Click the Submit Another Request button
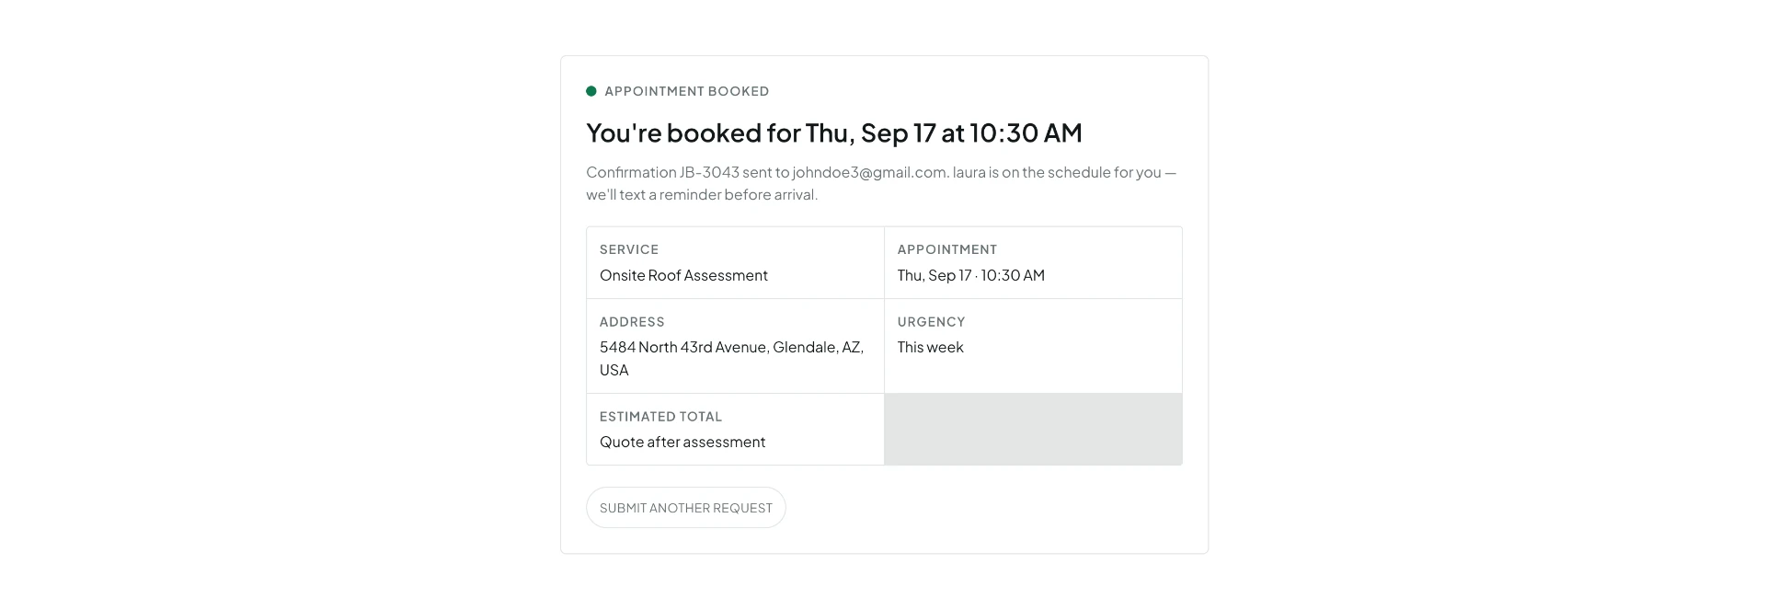 tap(685, 508)
